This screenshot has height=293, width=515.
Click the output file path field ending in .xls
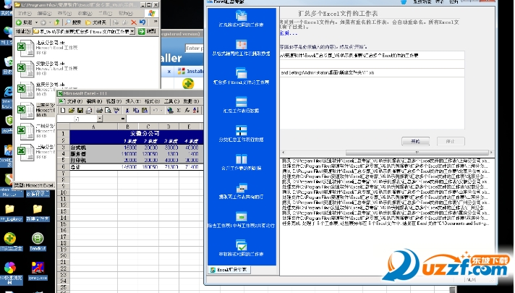[372, 72]
